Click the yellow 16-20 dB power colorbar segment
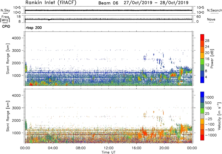Image resolution: width=222 pixels, height=154 pixels. pyautogui.click(x=202, y=55)
